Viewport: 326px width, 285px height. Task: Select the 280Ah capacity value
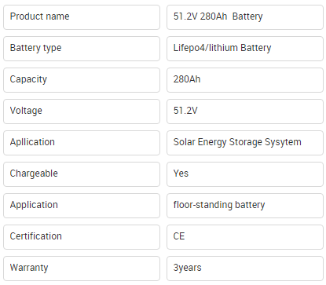(245, 80)
